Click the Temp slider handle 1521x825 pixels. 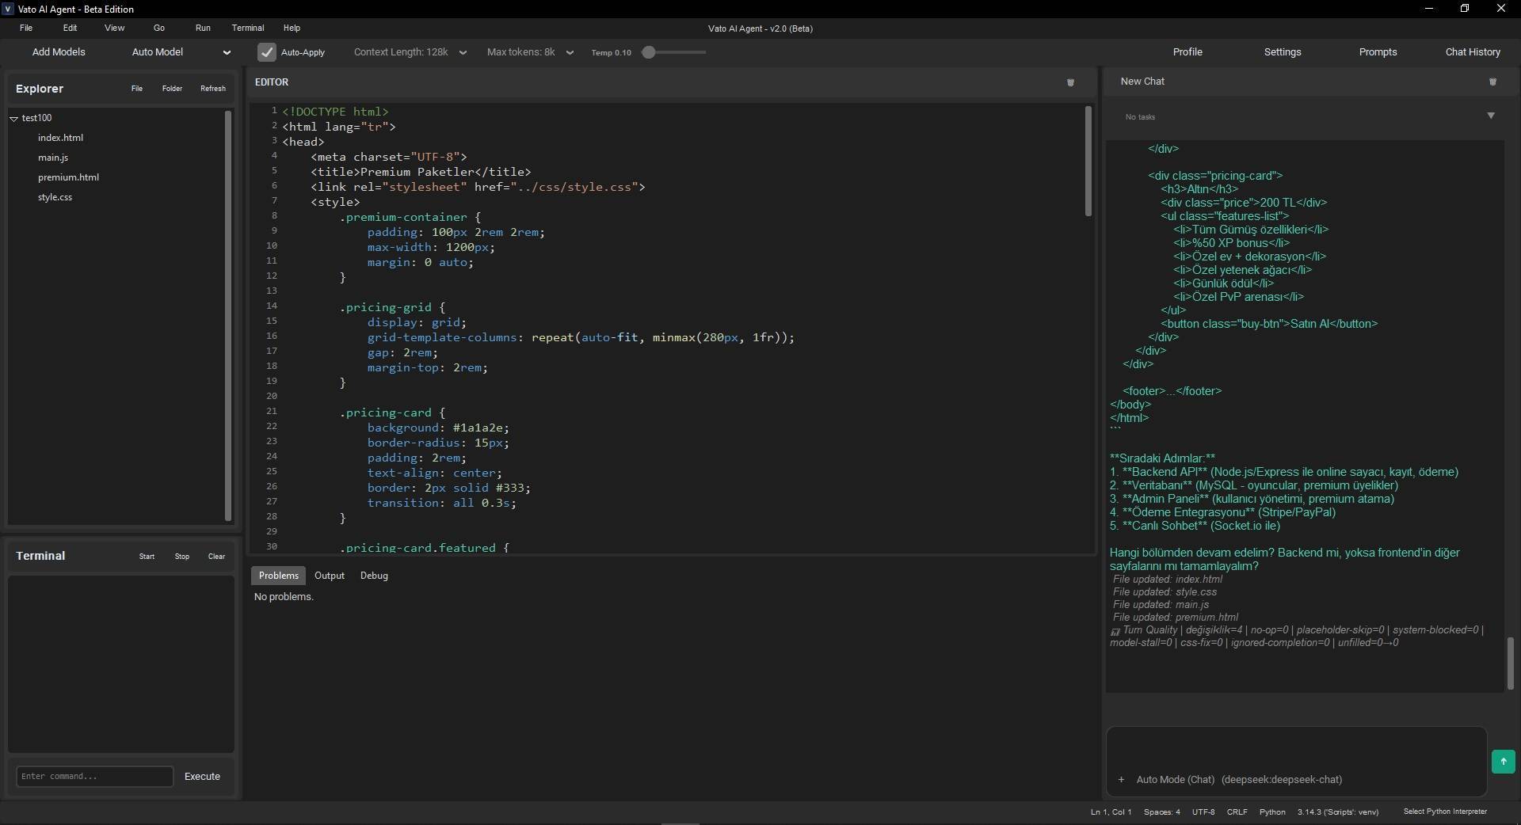point(649,52)
